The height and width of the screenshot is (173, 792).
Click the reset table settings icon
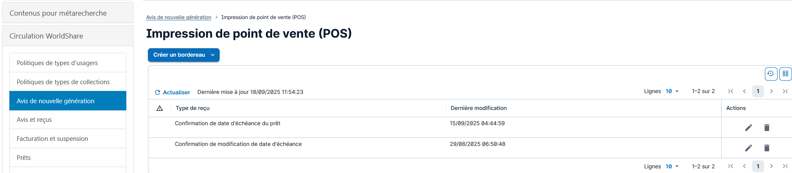771,74
